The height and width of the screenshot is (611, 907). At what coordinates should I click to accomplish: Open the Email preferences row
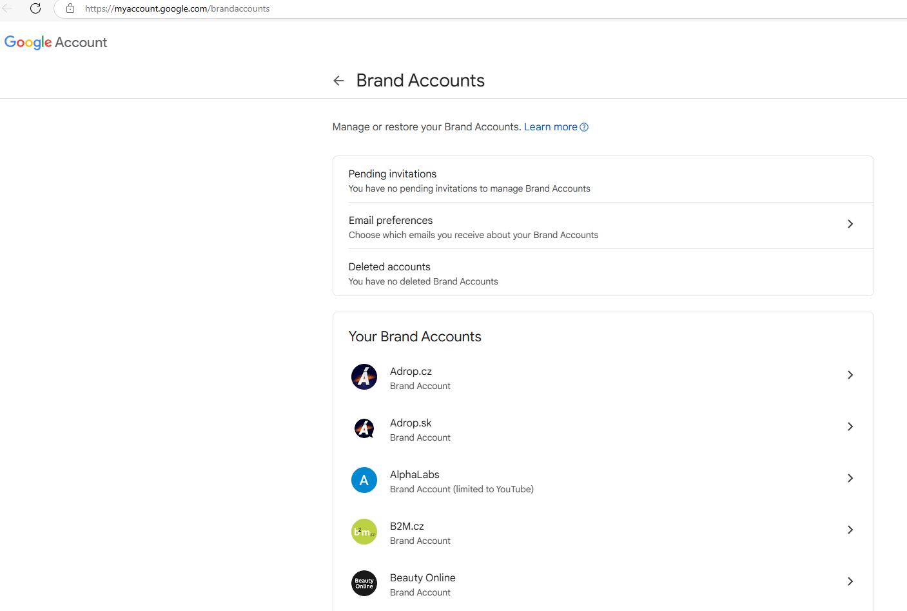point(603,226)
